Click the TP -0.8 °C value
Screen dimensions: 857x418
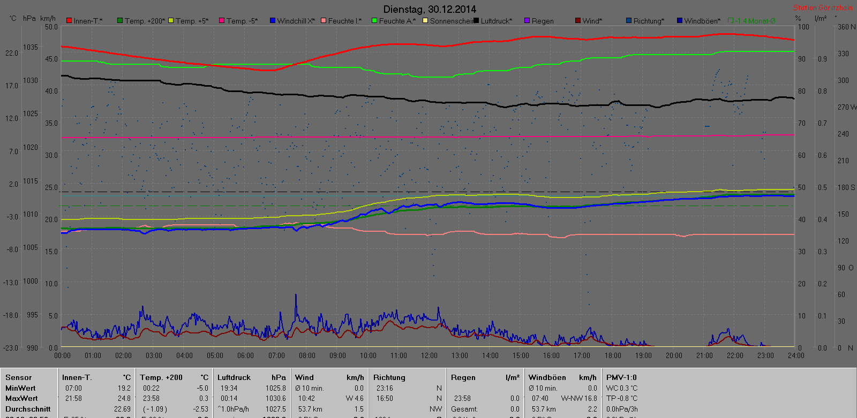(x=622, y=398)
